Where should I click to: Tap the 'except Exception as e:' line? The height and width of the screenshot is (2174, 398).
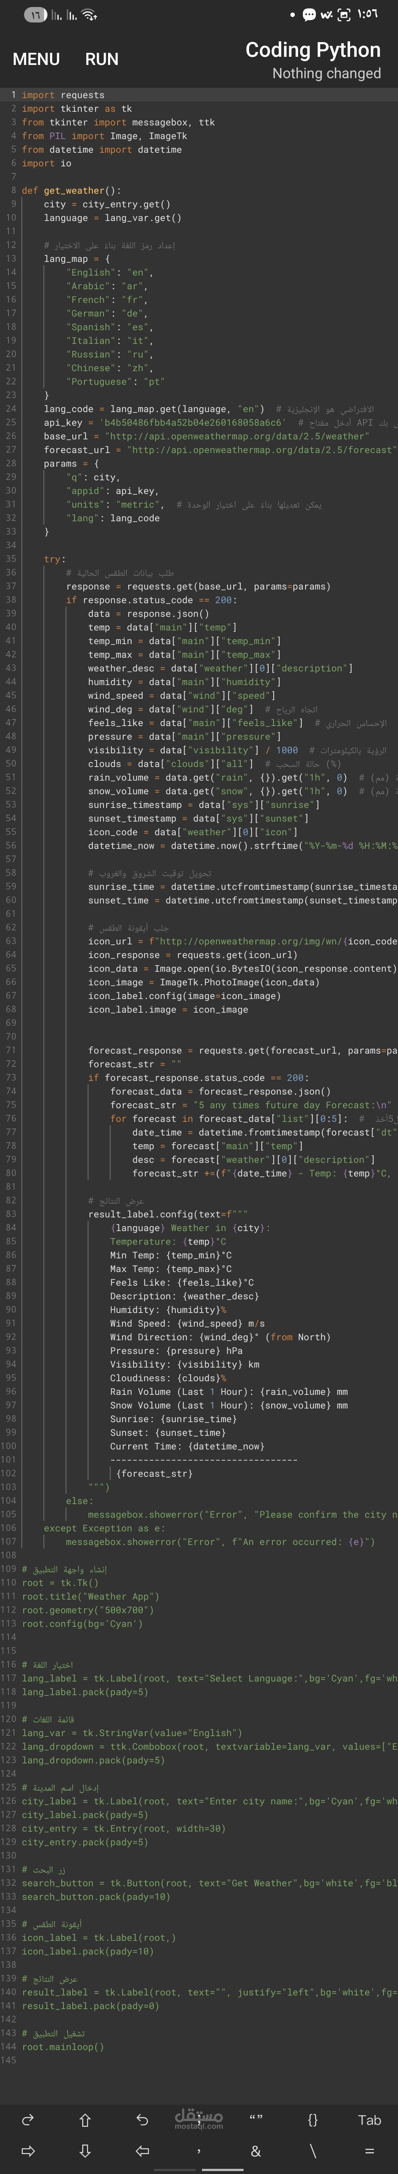pos(105,1528)
